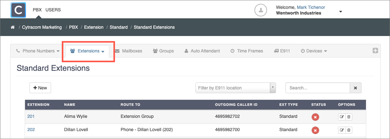The image size is (390, 139).
Task: Edit extension 201 Alima Wylie
Action: tap(342, 117)
